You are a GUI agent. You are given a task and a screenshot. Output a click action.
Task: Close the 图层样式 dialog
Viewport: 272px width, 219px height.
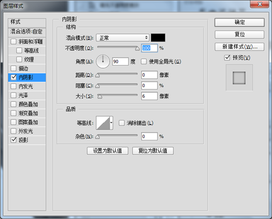[x=260, y=4]
